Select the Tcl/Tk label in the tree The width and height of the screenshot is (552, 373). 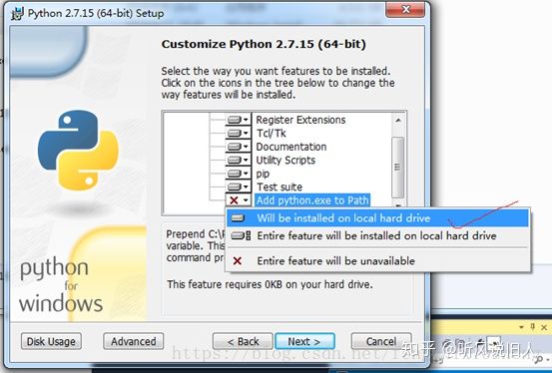point(272,133)
